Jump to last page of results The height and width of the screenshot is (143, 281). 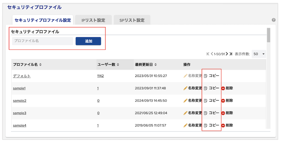coord(231,54)
